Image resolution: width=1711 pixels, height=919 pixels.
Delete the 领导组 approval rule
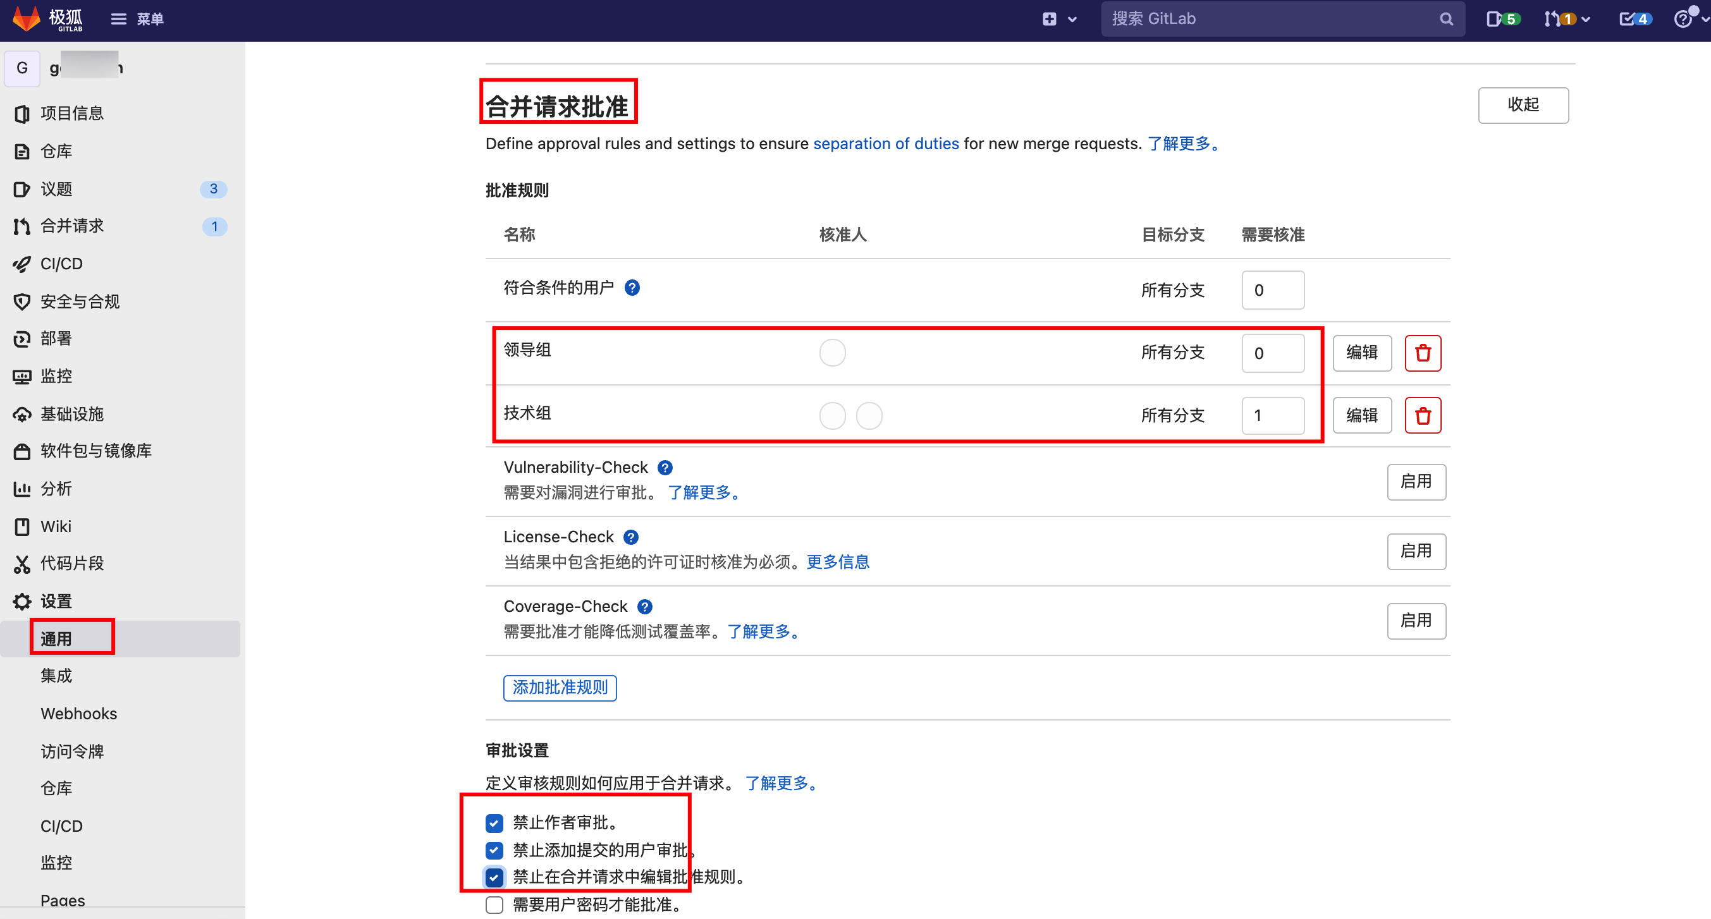(1422, 353)
